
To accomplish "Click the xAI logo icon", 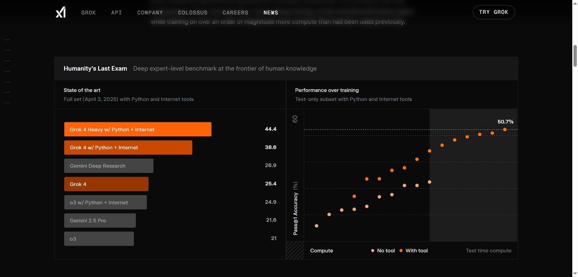I will coord(61,12).
